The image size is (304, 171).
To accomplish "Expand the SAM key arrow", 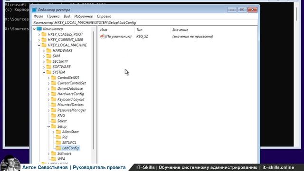I will pos(44,56).
